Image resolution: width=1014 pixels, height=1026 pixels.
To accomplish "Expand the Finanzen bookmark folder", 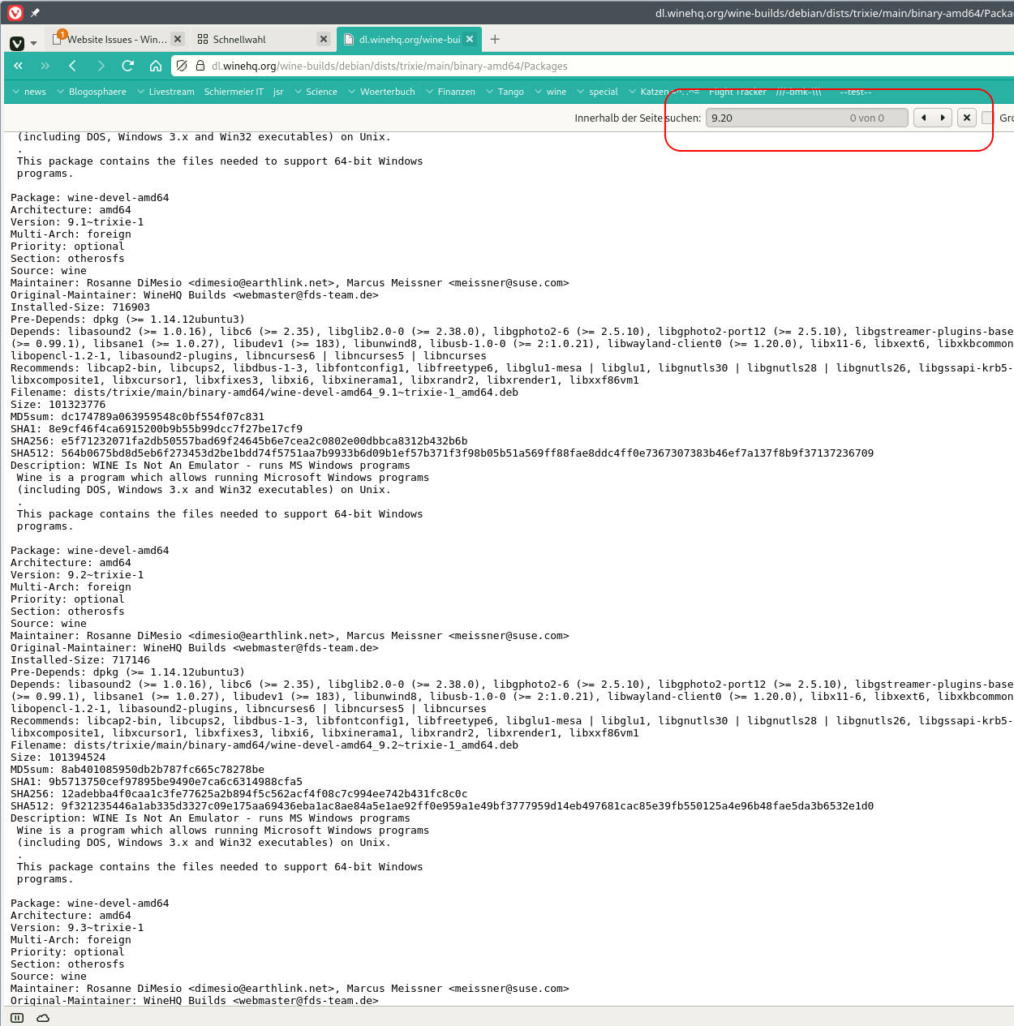I will click(x=450, y=92).
